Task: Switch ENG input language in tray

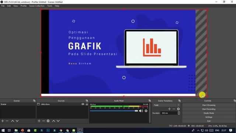Action: pos(217,130)
